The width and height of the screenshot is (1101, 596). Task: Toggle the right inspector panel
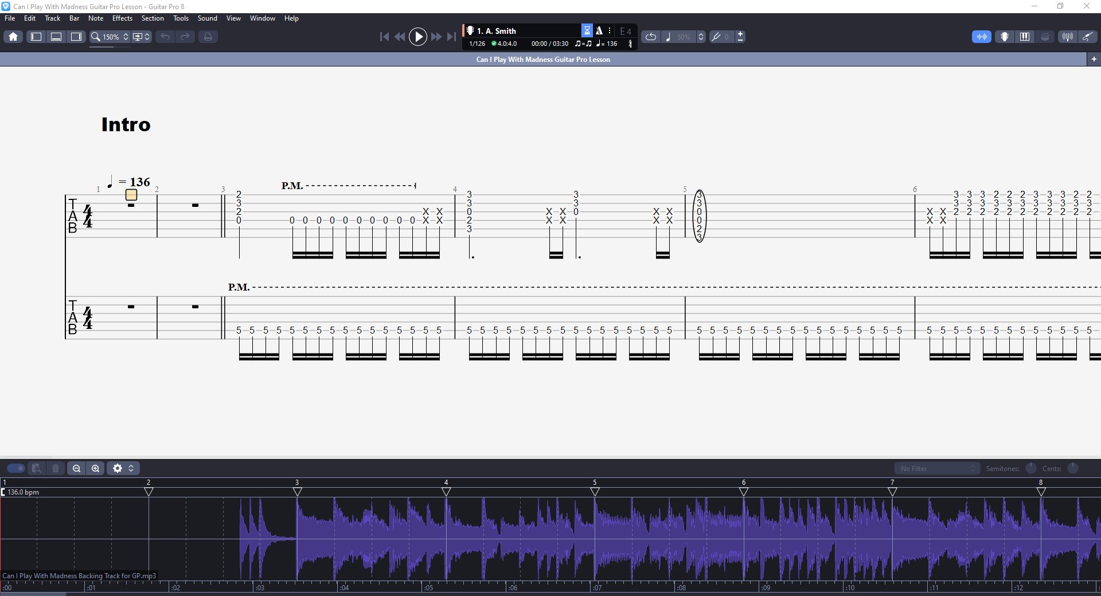[76, 37]
